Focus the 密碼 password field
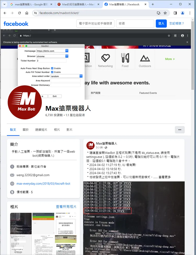 135,23
